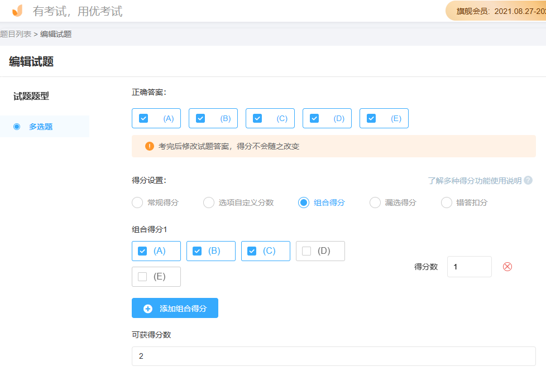Select 漏选得分 scoring mode

click(x=375, y=203)
